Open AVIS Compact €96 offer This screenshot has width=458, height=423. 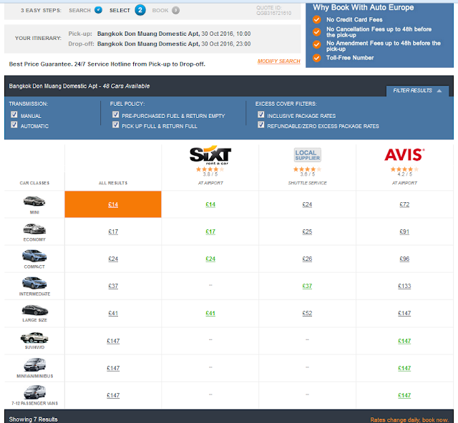click(404, 259)
